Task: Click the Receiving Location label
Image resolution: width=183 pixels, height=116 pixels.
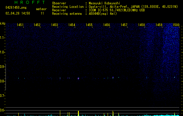Action: 68,7
